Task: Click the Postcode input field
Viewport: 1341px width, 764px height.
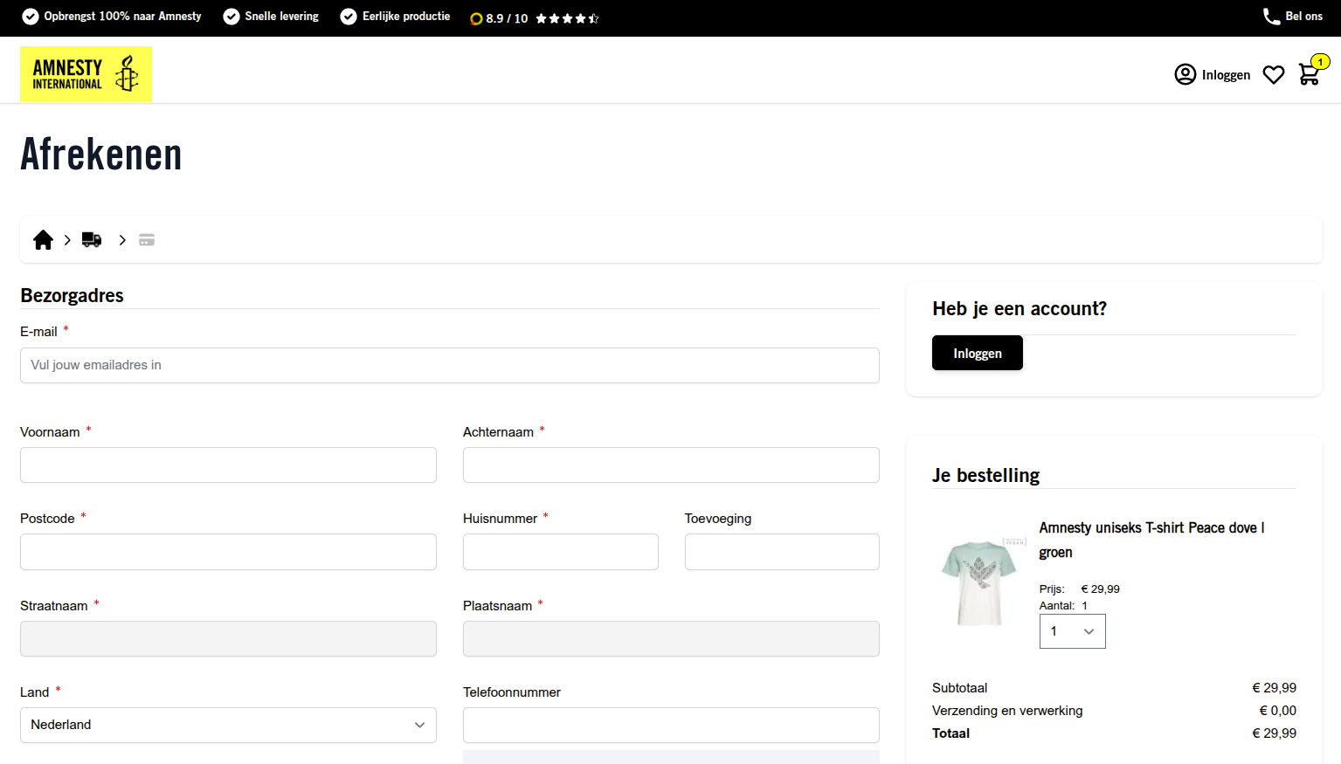Action: coord(228,552)
